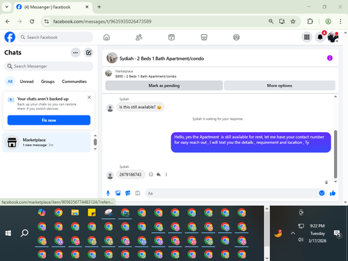The width and height of the screenshot is (348, 261).
Task: Click the voice clip microphone icon
Action: click(x=108, y=193)
